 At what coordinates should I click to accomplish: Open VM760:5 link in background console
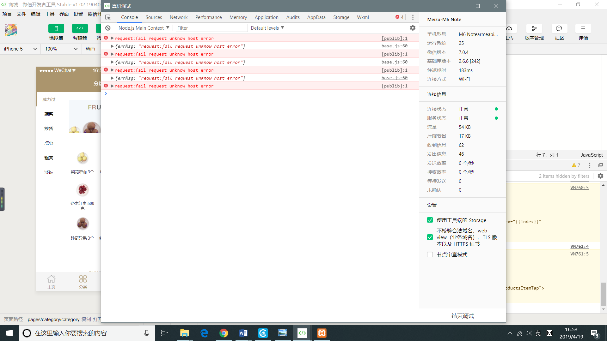point(579,188)
